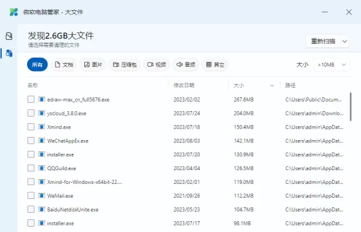Click the exe icon beside the 130.9MB installer.exe

[x=42, y=154]
